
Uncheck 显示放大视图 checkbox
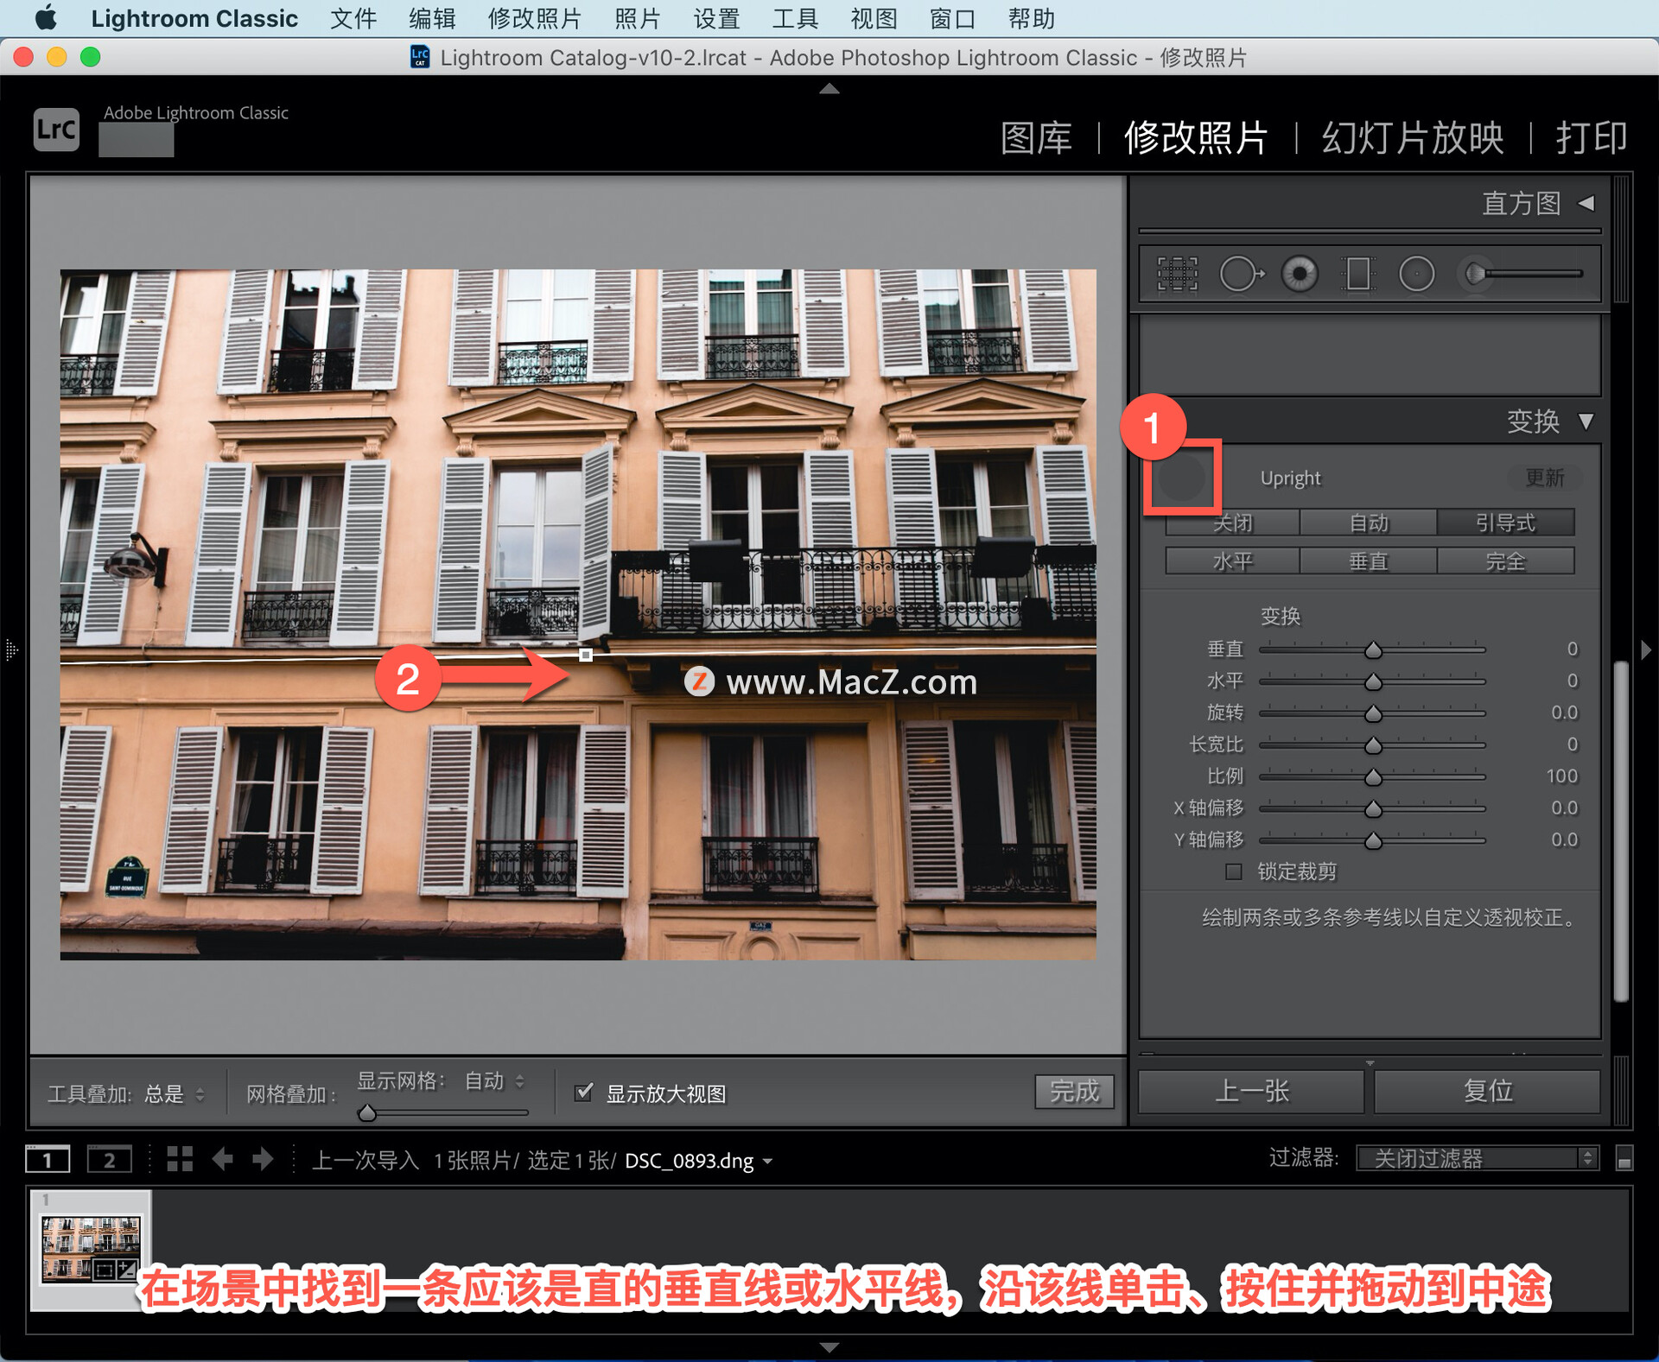(x=584, y=1093)
